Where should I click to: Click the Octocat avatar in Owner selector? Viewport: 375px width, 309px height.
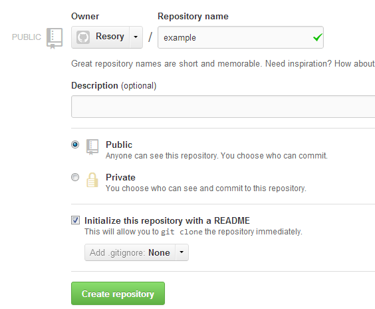click(x=83, y=37)
